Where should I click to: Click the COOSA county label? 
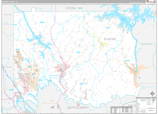tap(71, 8)
